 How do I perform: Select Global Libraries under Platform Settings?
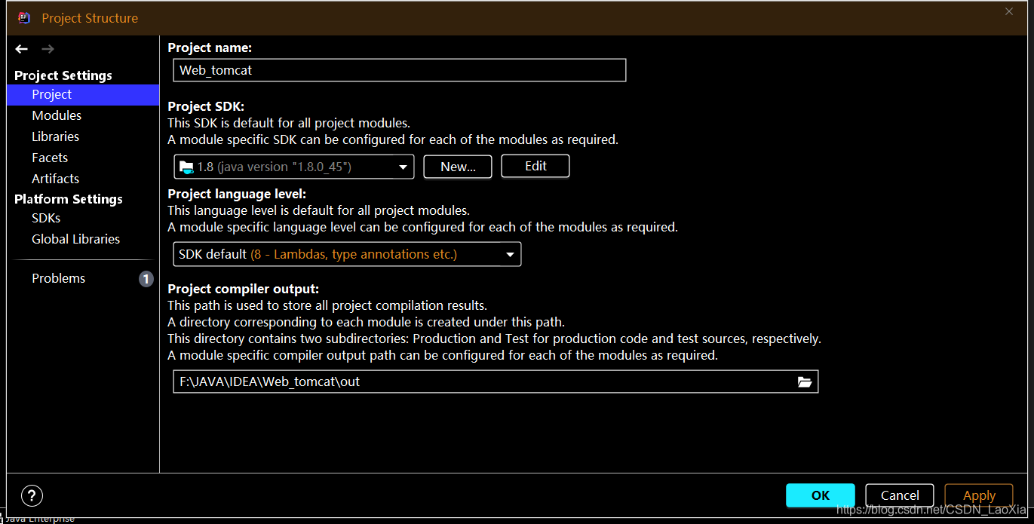pyautogui.click(x=75, y=238)
